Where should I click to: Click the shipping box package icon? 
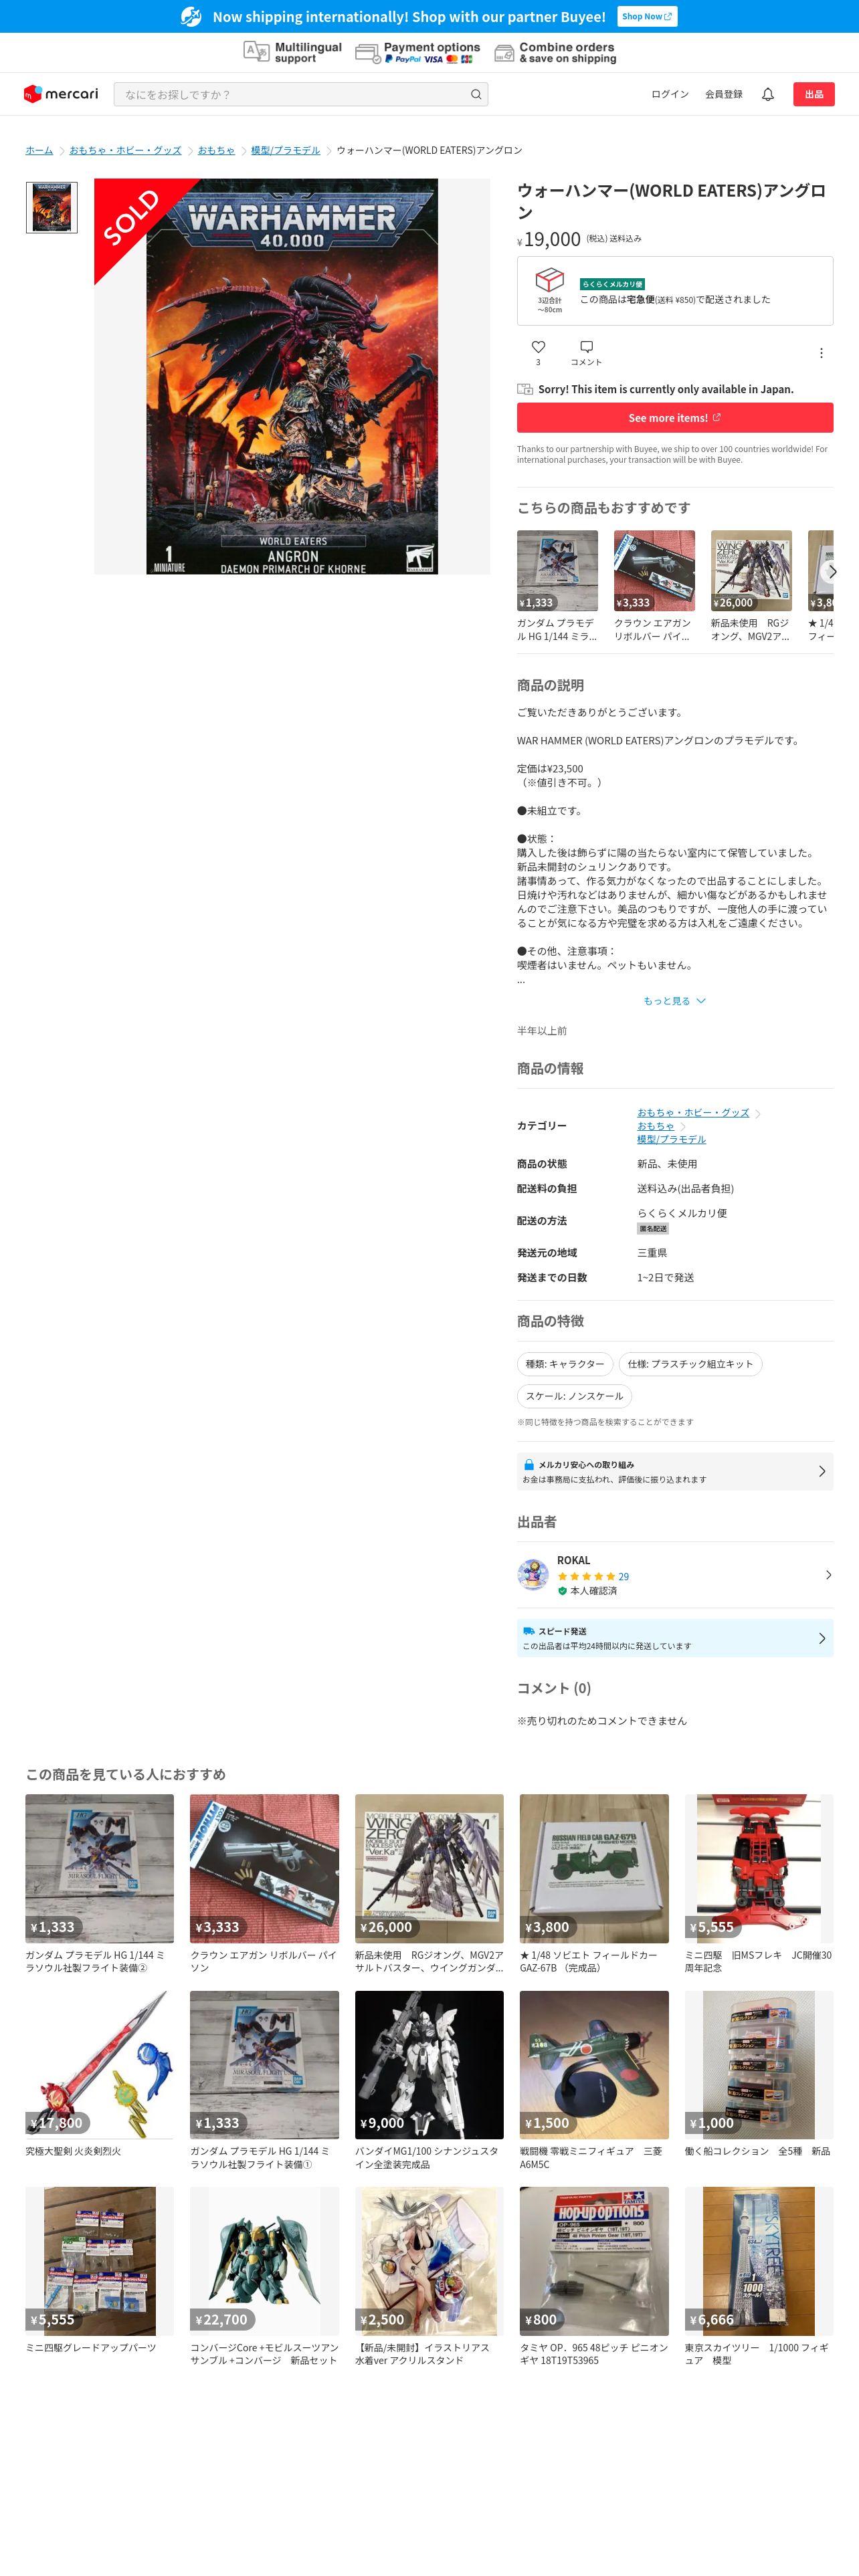[549, 280]
